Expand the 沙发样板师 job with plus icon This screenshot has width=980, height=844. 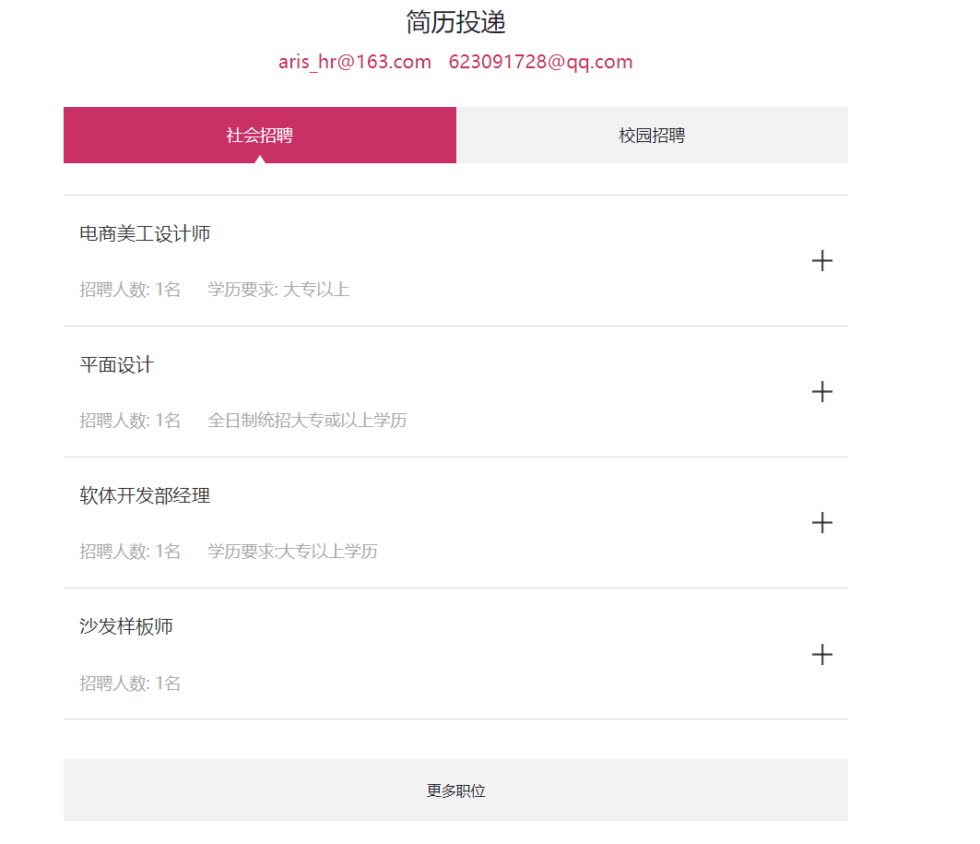(x=821, y=655)
